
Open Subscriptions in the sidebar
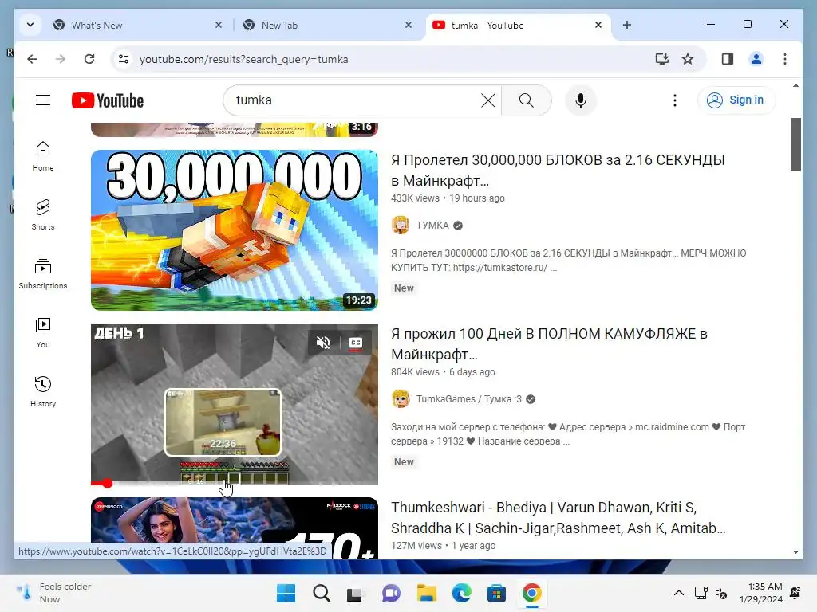pyautogui.click(x=43, y=274)
